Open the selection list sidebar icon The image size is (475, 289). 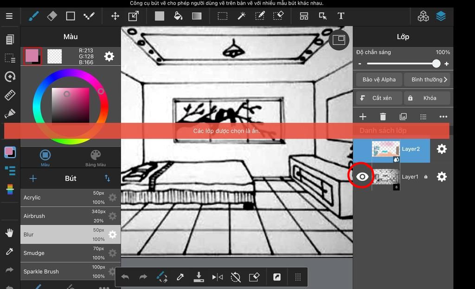tap(10, 58)
